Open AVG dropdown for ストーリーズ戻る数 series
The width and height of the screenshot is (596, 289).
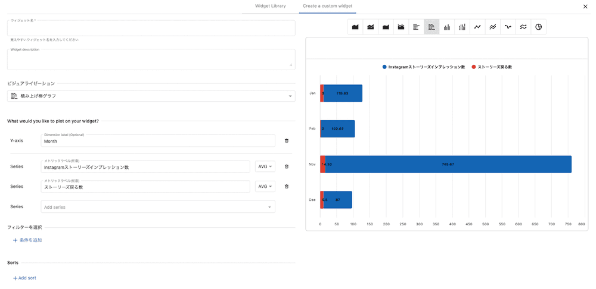(x=265, y=187)
